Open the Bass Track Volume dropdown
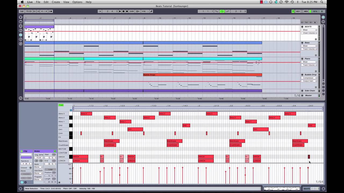Screen dimensions: 344x193 pyautogui.click(x=309, y=49)
